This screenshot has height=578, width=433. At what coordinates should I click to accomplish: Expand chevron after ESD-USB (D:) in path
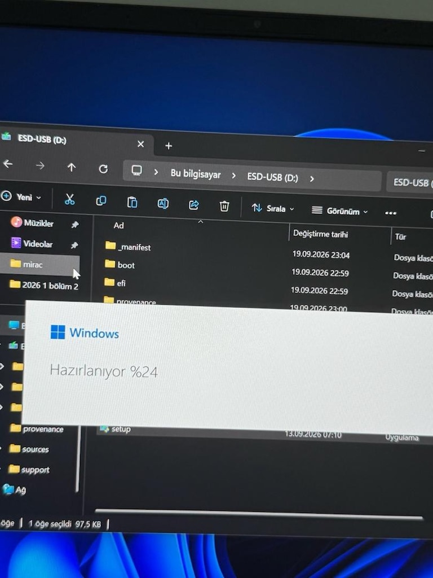click(312, 179)
